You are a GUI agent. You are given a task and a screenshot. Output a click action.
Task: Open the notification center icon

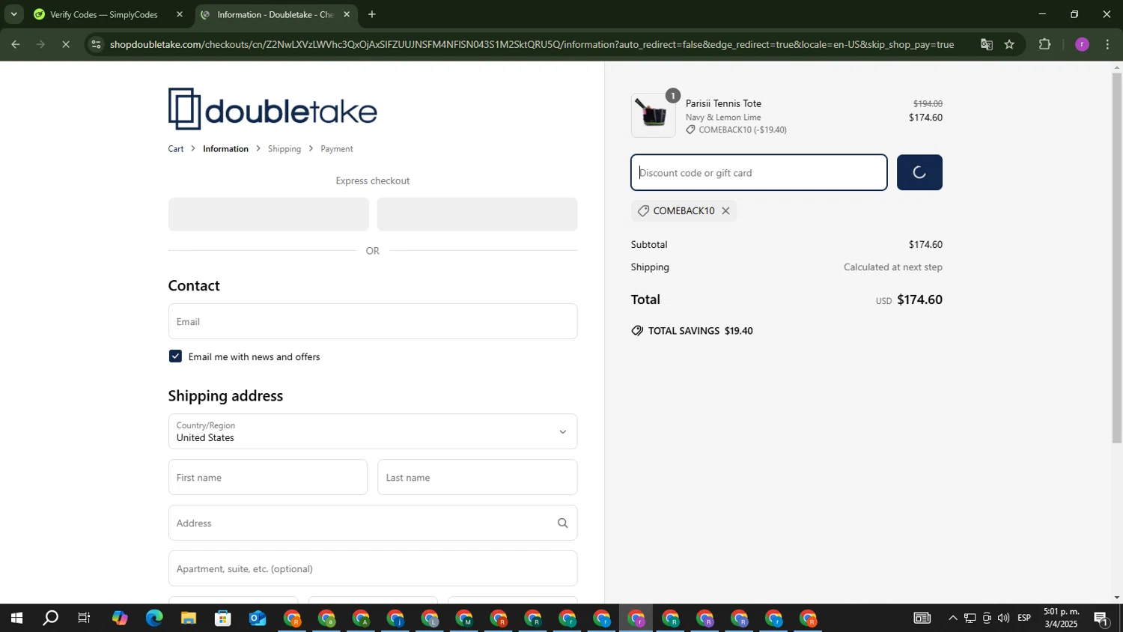point(1101,619)
